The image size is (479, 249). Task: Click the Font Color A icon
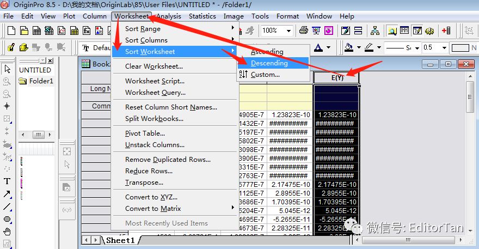click(x=318, y=47)
